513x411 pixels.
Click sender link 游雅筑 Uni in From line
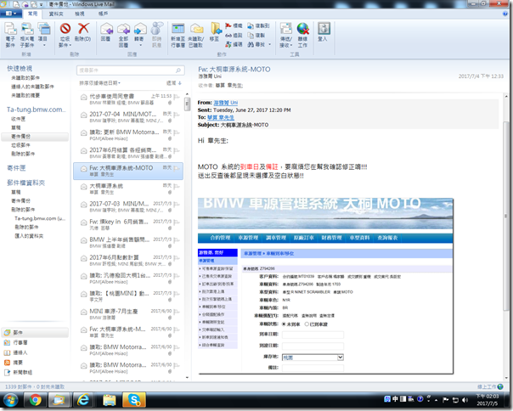(225, 103)
